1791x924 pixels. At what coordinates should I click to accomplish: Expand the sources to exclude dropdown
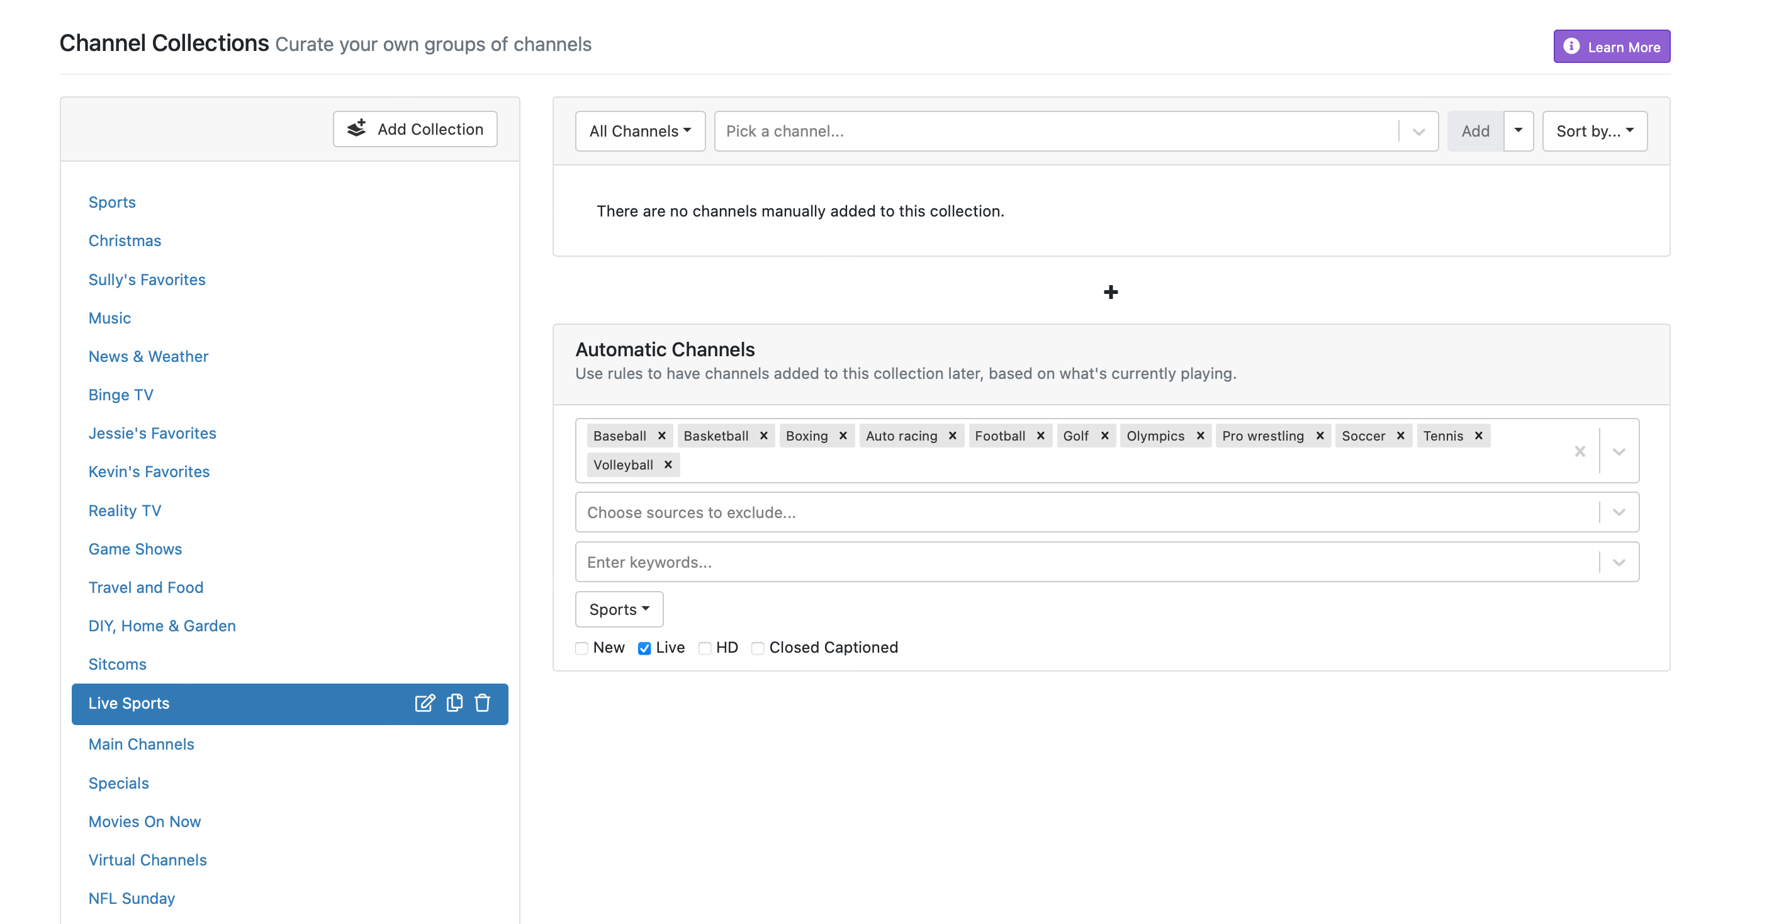click(x=1619, y=512)
